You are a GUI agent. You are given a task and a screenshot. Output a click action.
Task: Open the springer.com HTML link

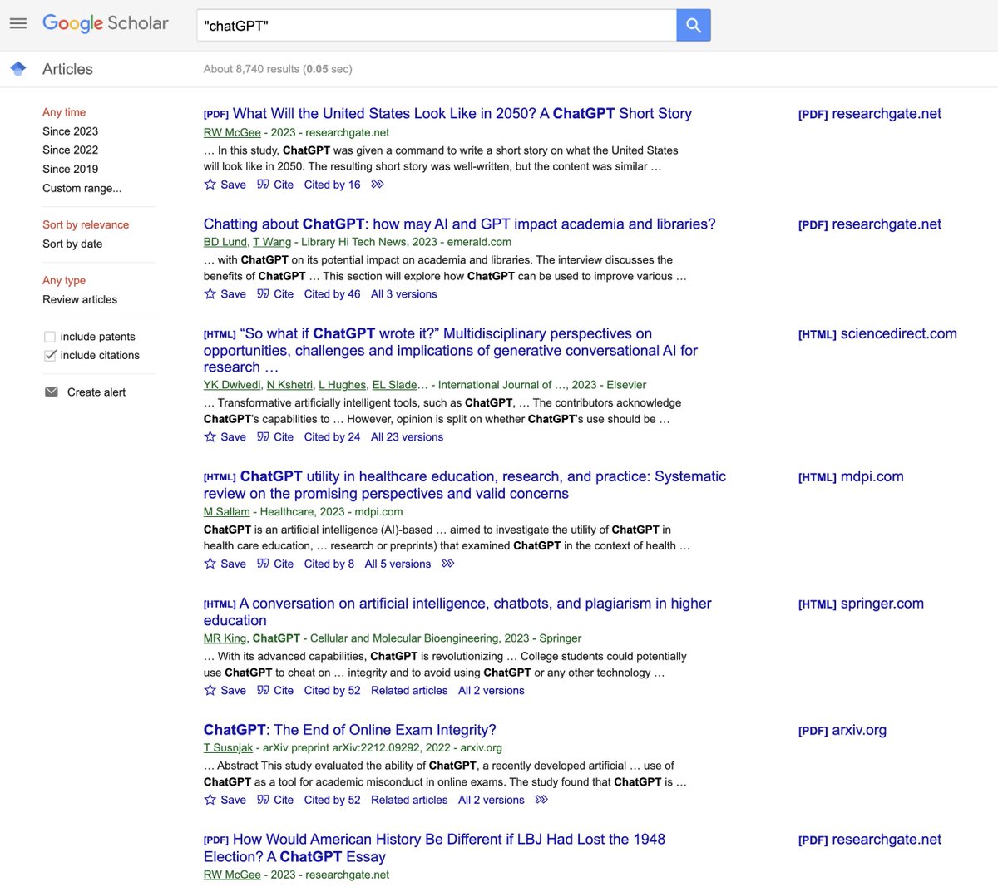861,604
